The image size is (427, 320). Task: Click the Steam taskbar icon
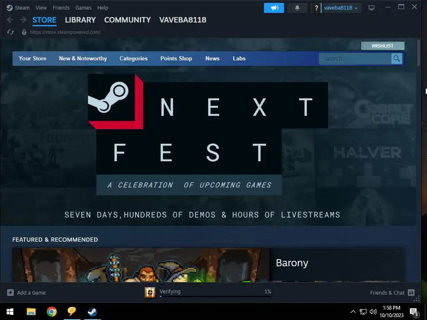(x=92, y=312)
